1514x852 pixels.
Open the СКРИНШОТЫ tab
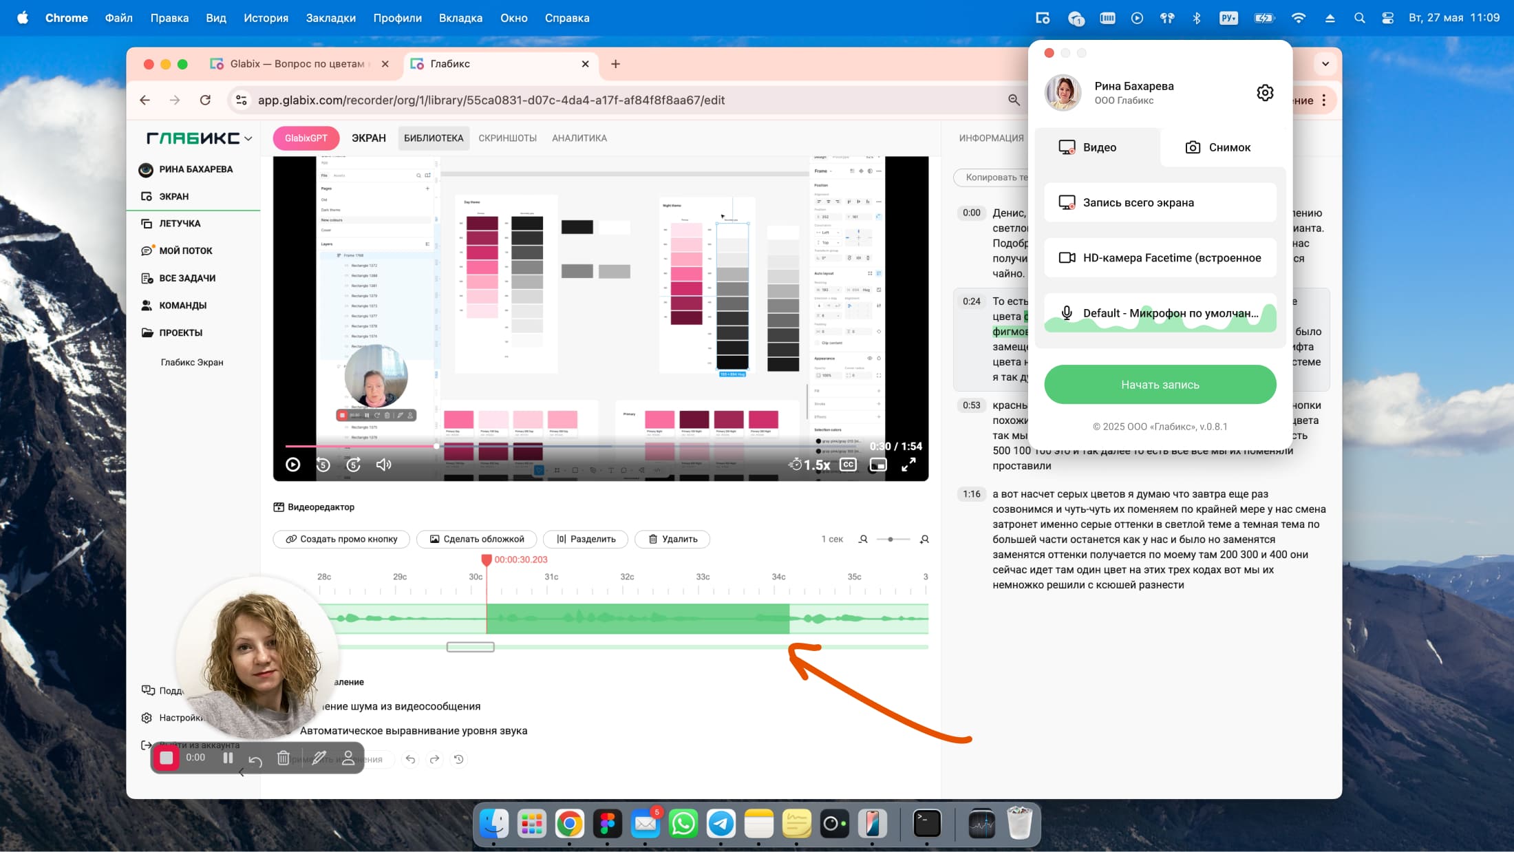[x=508, y=138]
